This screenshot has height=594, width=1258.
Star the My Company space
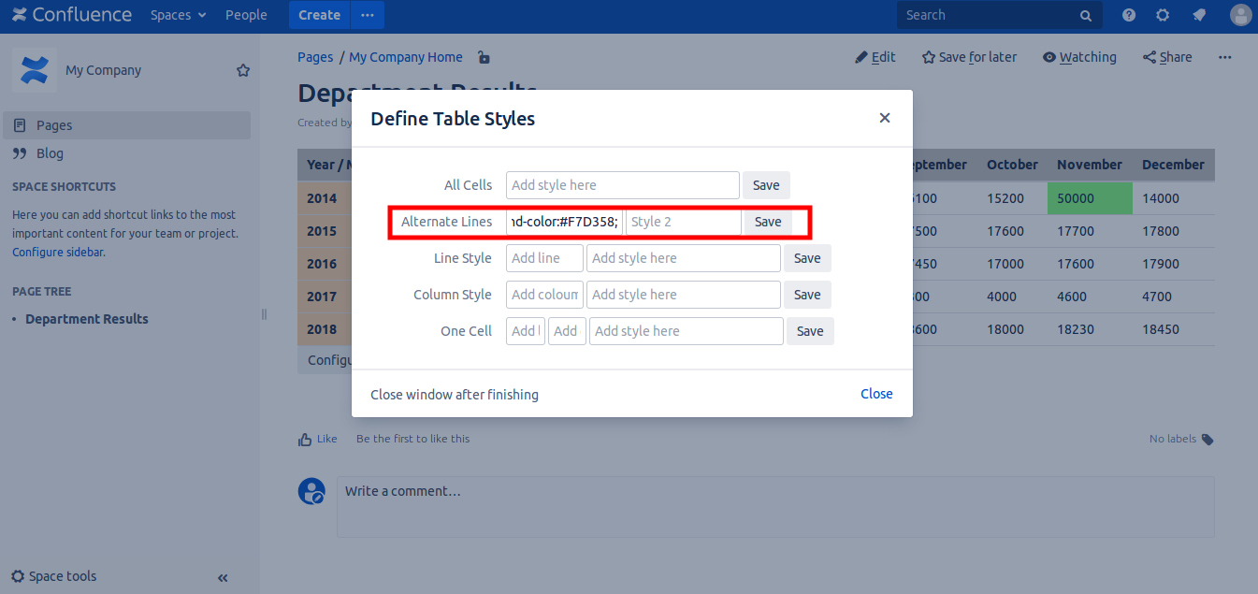pyautogui.click(x=243, y=70)
